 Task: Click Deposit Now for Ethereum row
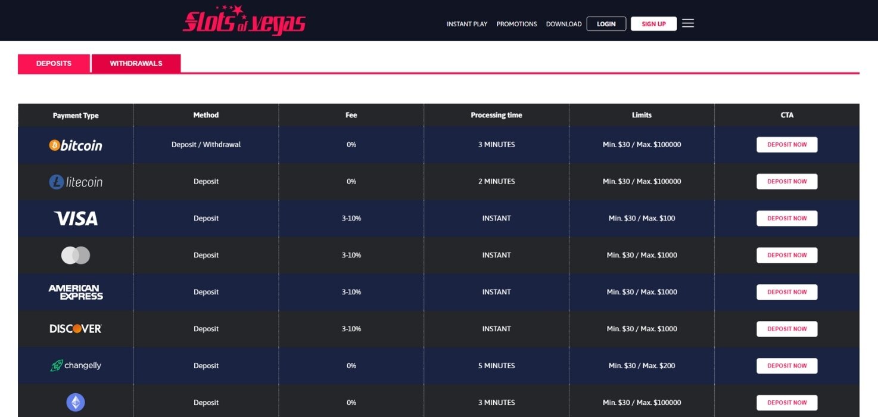click(787, 403)
